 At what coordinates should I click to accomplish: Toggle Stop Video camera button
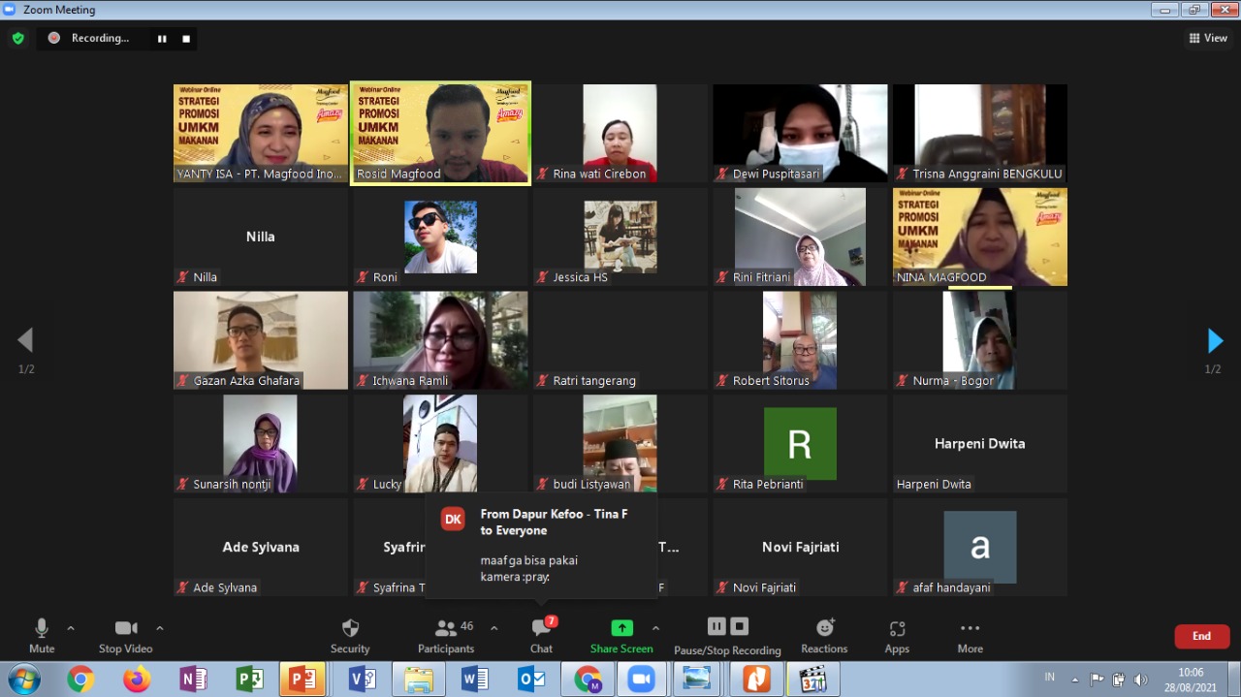click(x=125, y=628)
